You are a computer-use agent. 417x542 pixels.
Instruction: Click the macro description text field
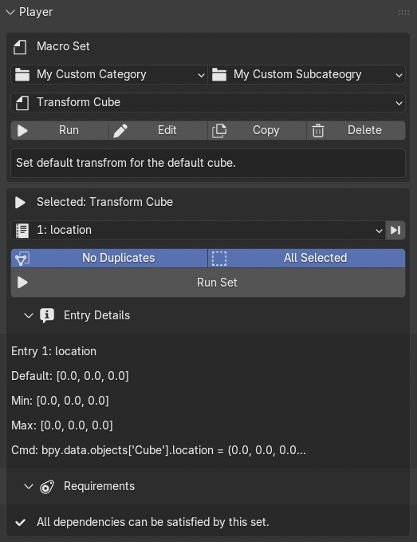point(208,163)
